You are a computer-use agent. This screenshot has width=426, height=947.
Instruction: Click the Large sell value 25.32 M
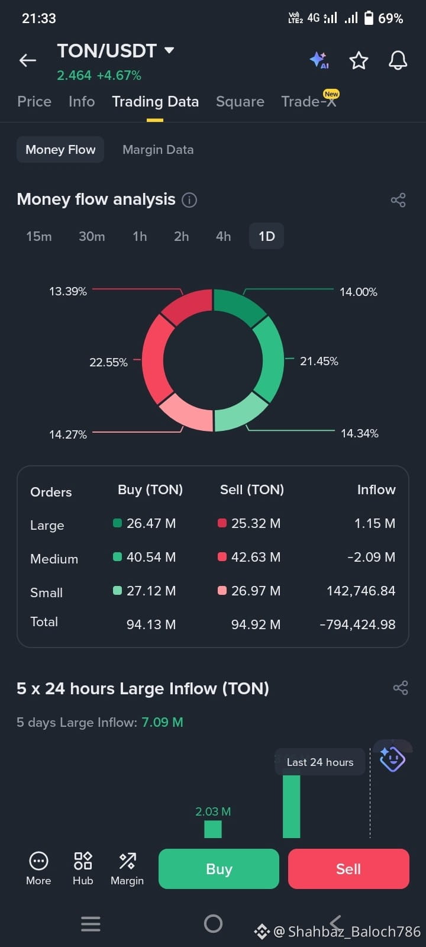pyautogui.click(x=256, y=523)
